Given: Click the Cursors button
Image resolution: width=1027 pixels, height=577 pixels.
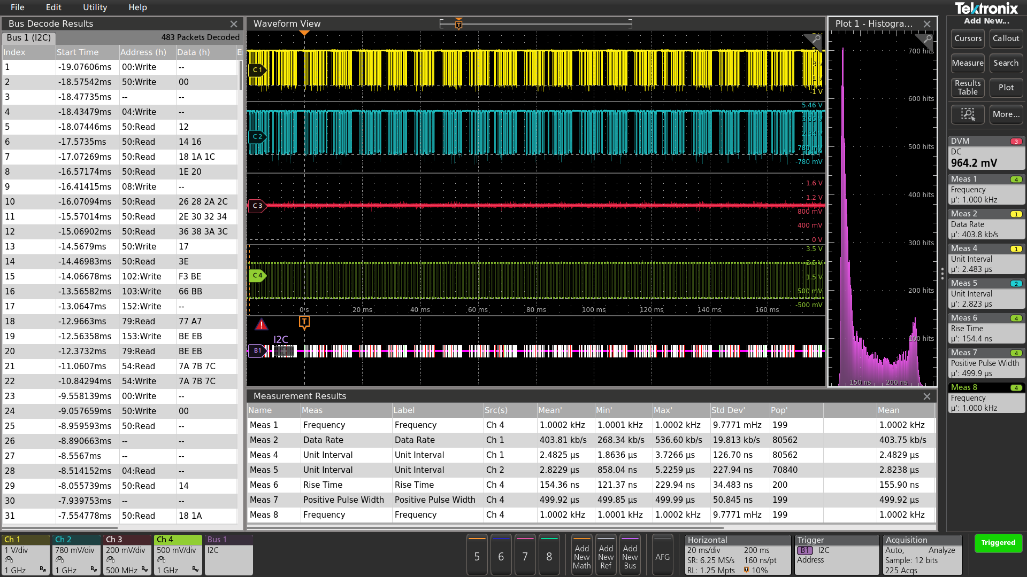Looking at the screenshot, I should [968, 38].
